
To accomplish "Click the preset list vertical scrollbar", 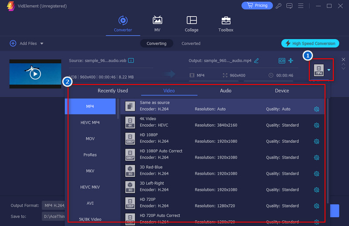I will [328, 151].
